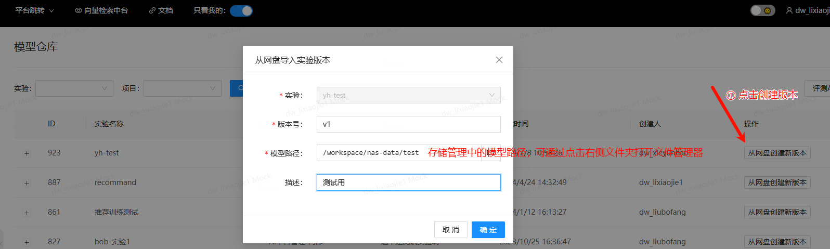Click the 取消 button in dialog
Screen dimensions: 830x249
450,230
